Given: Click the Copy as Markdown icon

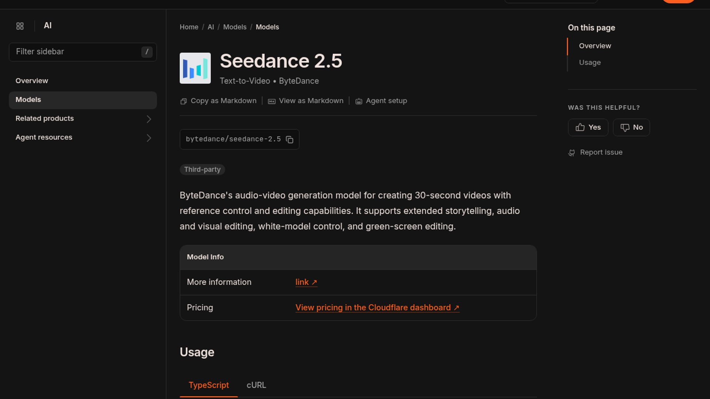Looking at the screenshot, I should point(183,101).
